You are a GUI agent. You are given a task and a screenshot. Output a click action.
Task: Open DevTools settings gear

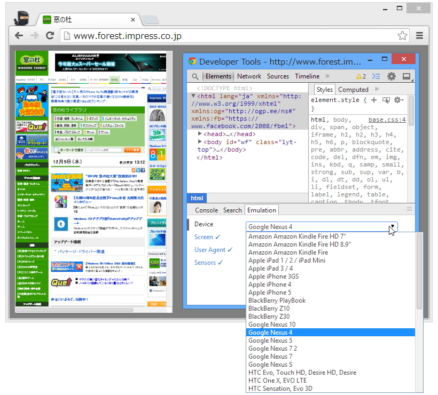pyautogui.click(x=392, y=76)
